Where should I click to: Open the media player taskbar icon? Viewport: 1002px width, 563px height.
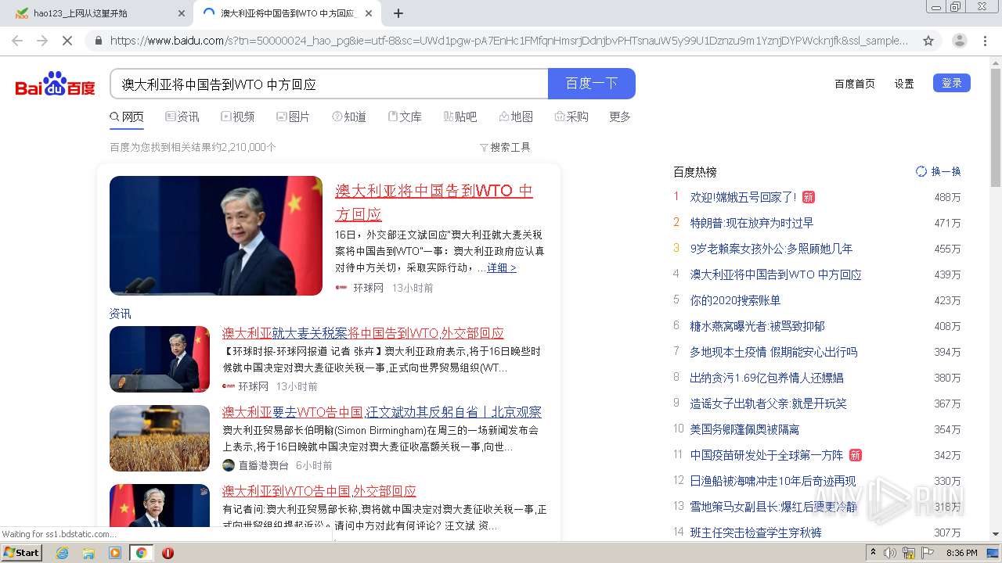tap(115, 553)
